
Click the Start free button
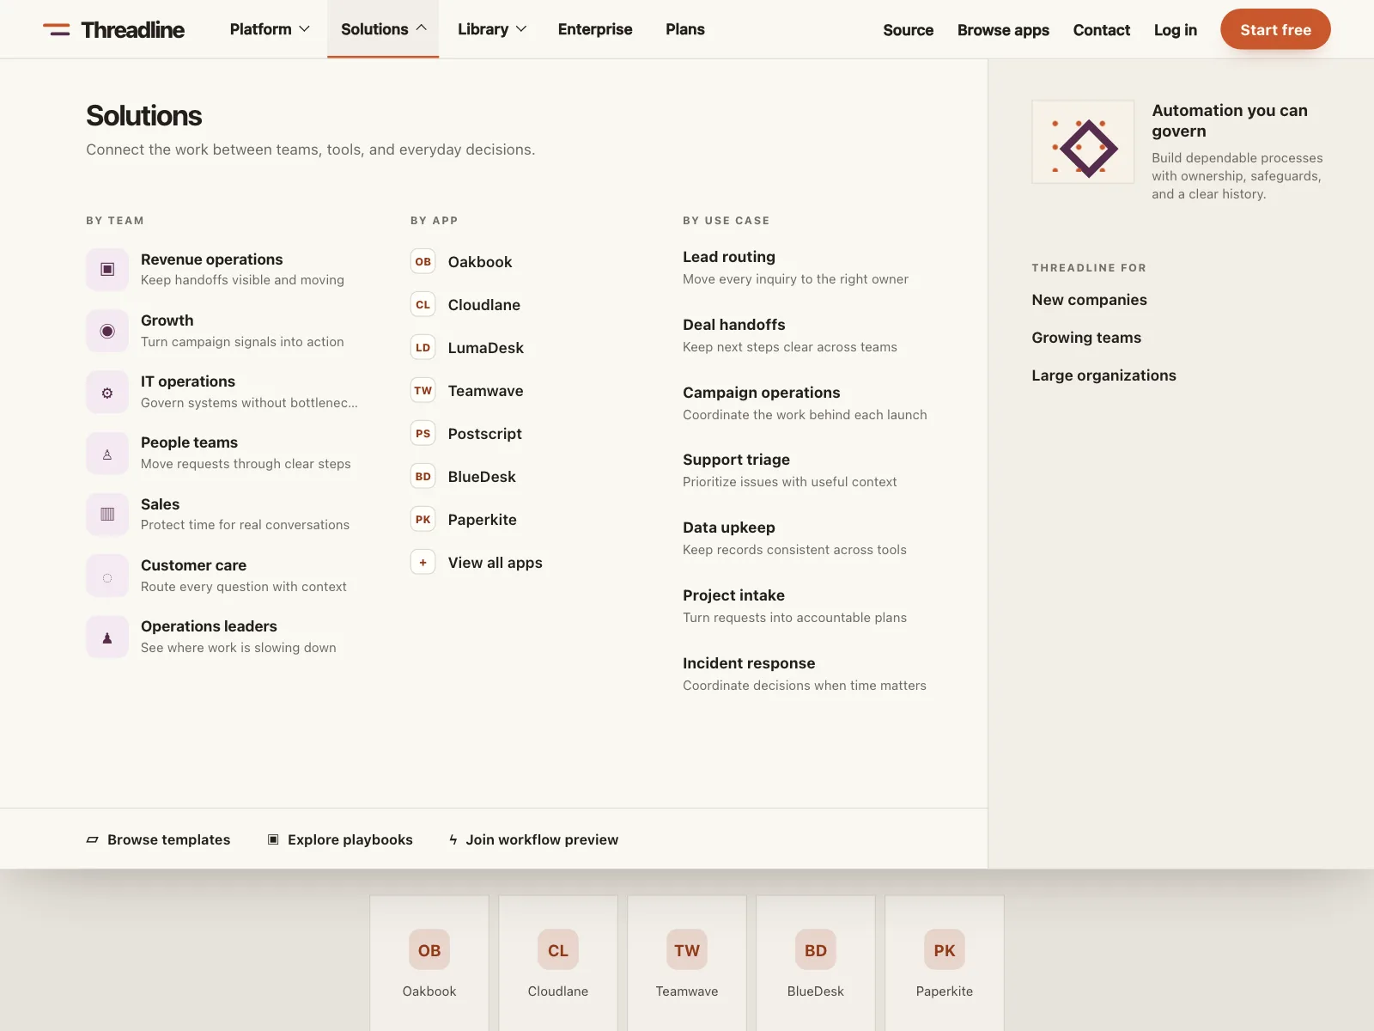[x=1275, y=29]
